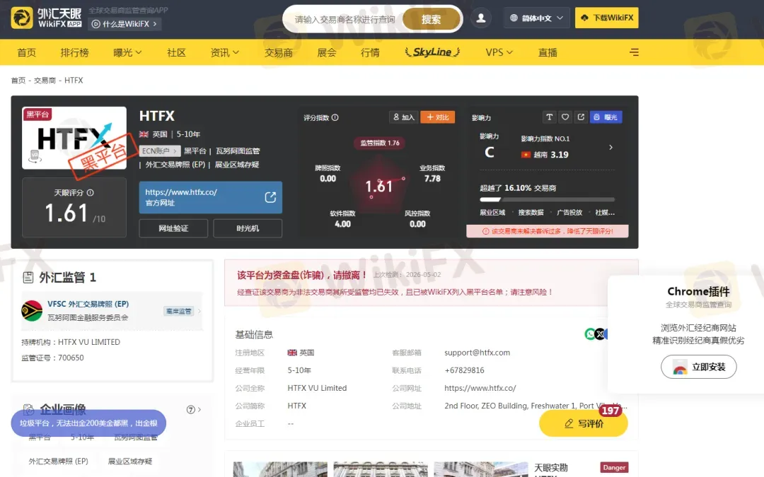This screenshot has width=764, height=477.
Task: Click the share icon in 影响力 panel
Action: click(581, 117)
